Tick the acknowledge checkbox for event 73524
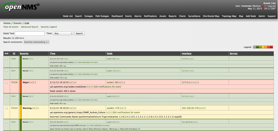The width and height of the screenshot is (278, 131). point(7,108)
